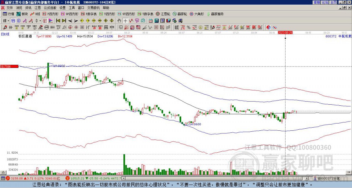This screenshot has width=352, height=188.
Task: Click the Shanghai index 3158.08 status entry
Action: [33, 178]
